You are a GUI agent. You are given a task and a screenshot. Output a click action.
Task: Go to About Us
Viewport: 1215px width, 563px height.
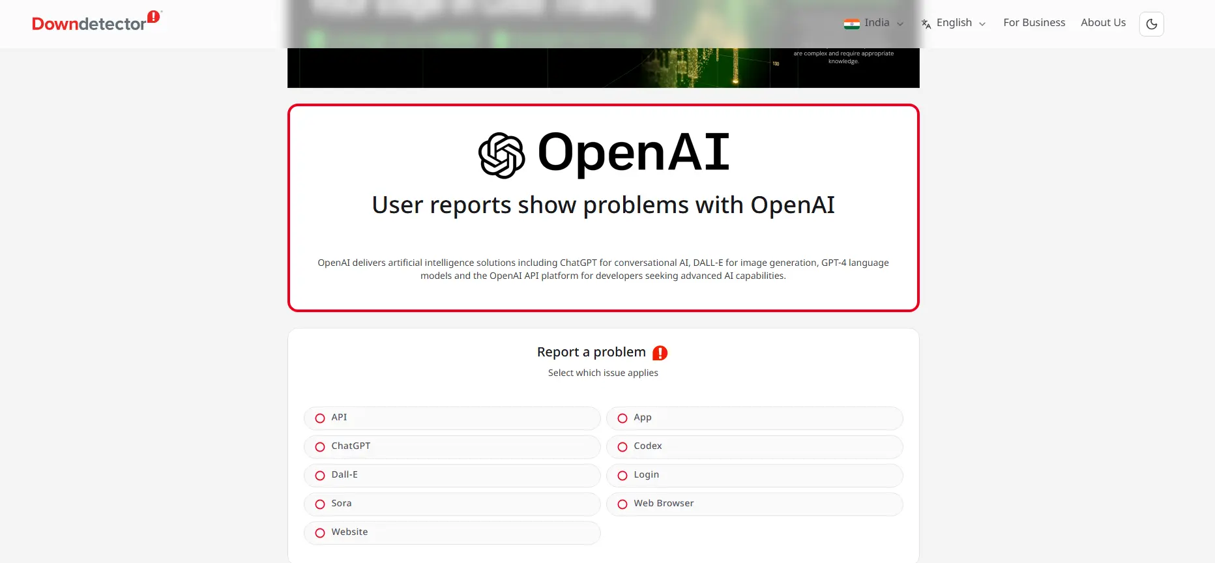tap(1104, 23)
